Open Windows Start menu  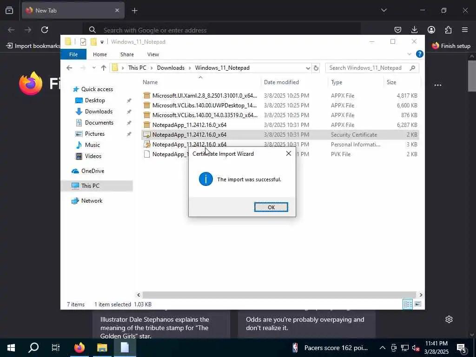click(x=11, y=348)
